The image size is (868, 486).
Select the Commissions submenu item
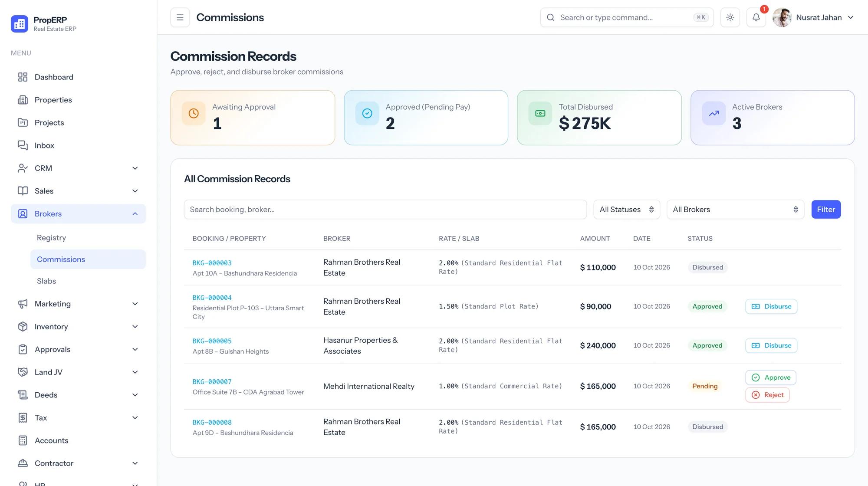pyautogui.click(x=88, y=259)
